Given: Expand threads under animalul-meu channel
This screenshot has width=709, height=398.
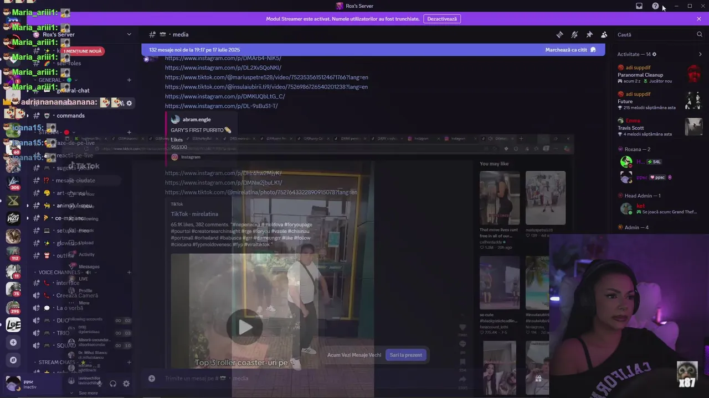Looking at the screenshot, I should (28, 206).
